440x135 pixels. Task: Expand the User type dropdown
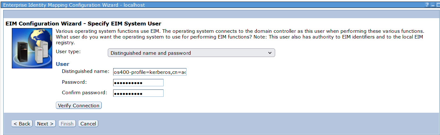pos(191,53)
